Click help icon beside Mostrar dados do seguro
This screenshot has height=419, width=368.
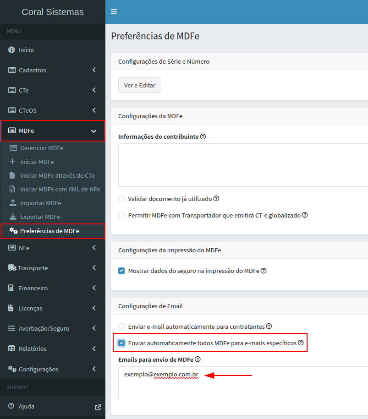point(264,271)
